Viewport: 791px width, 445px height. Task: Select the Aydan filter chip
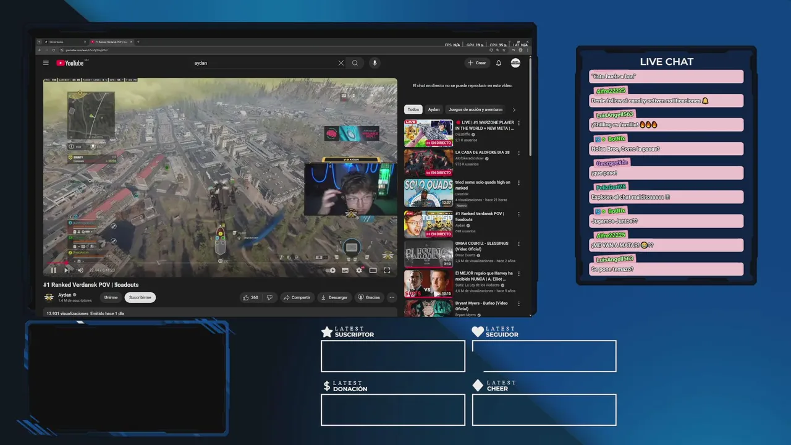click(x=434, y=109)
